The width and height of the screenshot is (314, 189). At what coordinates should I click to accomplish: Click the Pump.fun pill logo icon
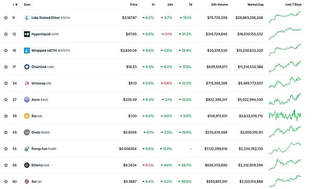(x=27, y=149)
